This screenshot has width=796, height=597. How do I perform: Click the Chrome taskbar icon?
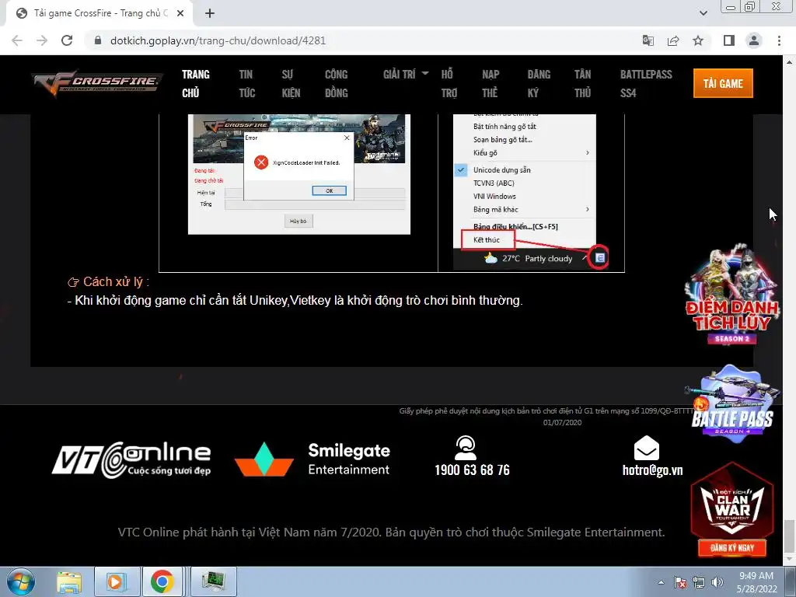point(162,581)
